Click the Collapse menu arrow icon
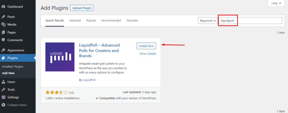The height and width of the screenshot is (113, 288). [3, 105]
